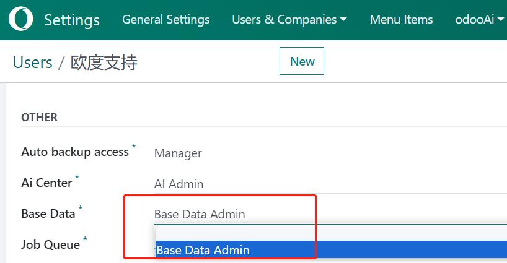The height and width of the screenshot is (263, 507).
Task: Expand the Users & Companies menu
Action: (x=289, y=20)
